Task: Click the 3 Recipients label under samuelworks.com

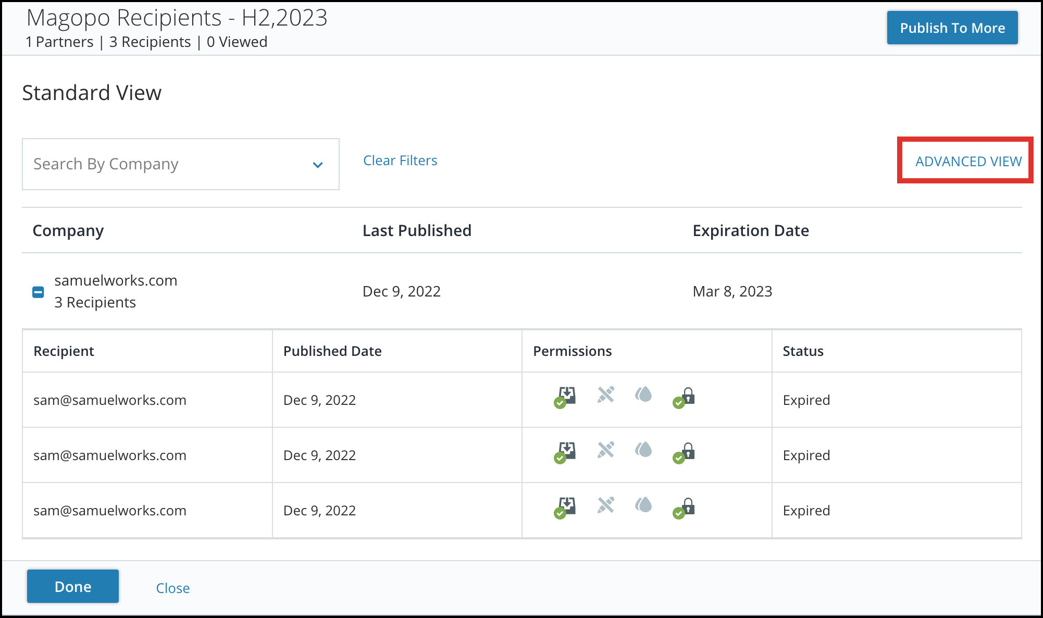Action: point(95,302)
